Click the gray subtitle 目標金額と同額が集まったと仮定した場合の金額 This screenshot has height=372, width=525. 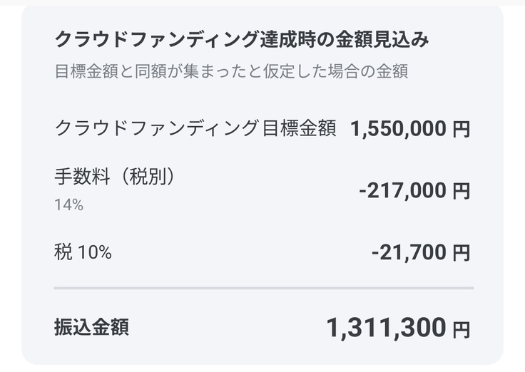coord(231,72)
